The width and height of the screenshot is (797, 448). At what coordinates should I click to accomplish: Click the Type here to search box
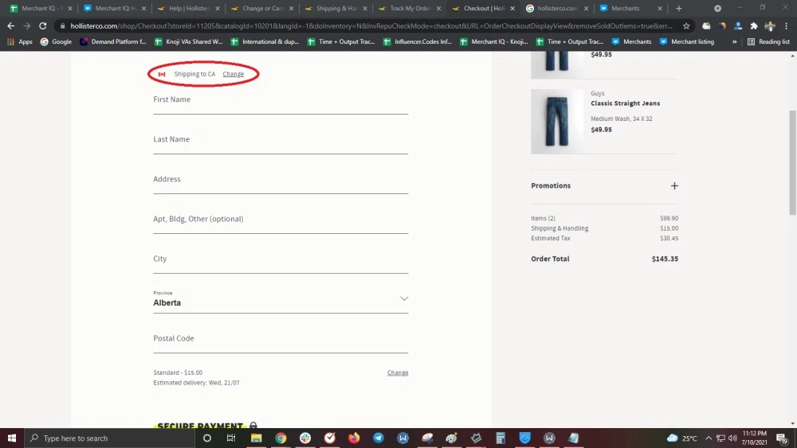[x=109, y=438]
